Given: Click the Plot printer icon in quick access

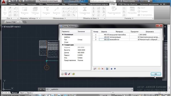Looking at the screenshot, I should (x=23, y=1).
